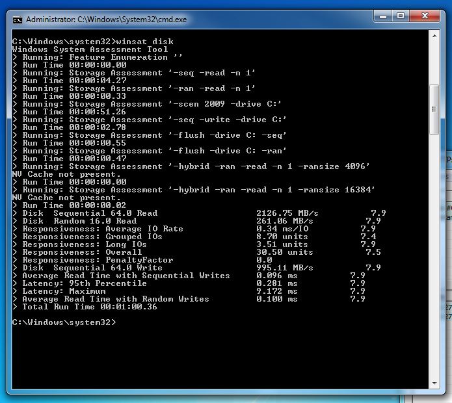Click the scrollbar up arrow
Image resolution: width=452 pixels, height=403 pixels.
click(x=434, y=36)
